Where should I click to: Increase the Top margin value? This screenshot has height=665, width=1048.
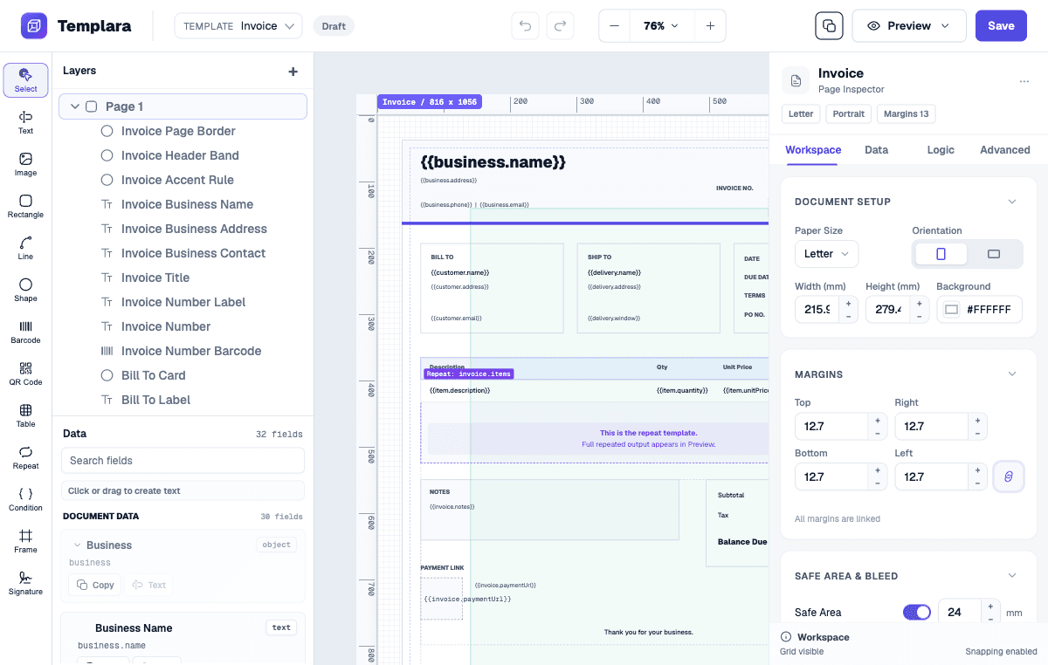pyautogui.click(x=878, y=421)
